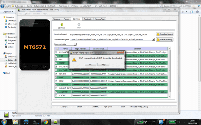
Task: Click the warning triangle icon in the dialog
Action: (74, 60)
